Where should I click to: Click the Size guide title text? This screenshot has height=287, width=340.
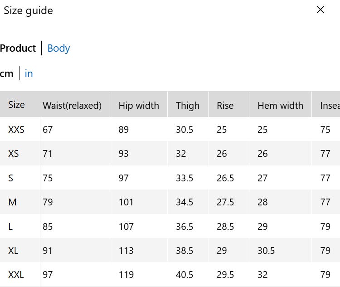pos(28,11)
